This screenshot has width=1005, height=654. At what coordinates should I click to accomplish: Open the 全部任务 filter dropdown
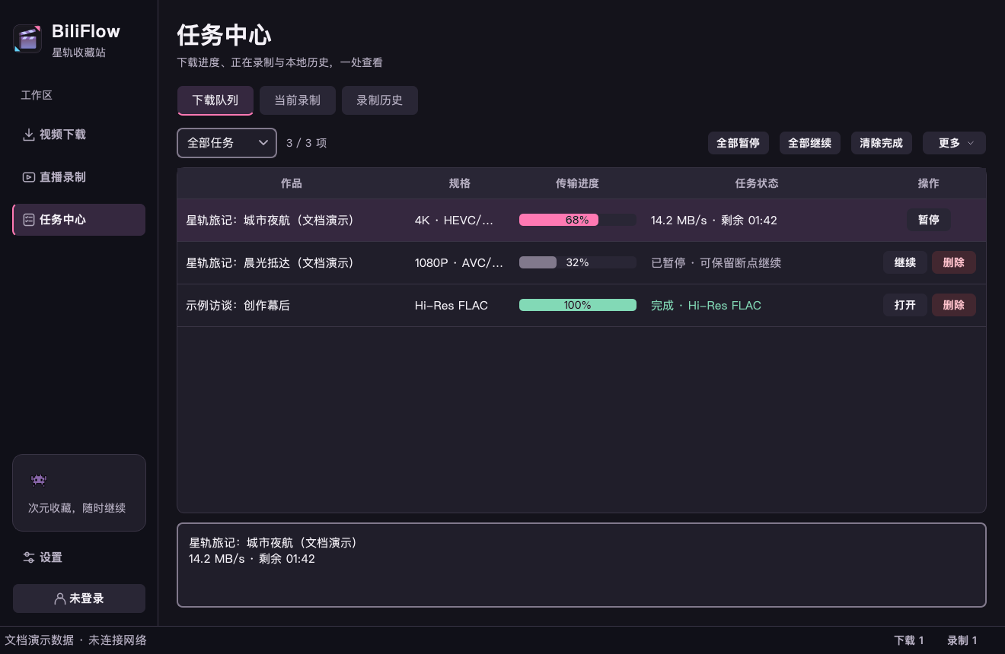click(x=227, y=143)
